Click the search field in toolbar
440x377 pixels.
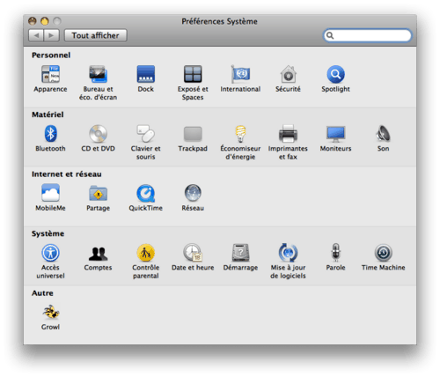tap(368, 35)
